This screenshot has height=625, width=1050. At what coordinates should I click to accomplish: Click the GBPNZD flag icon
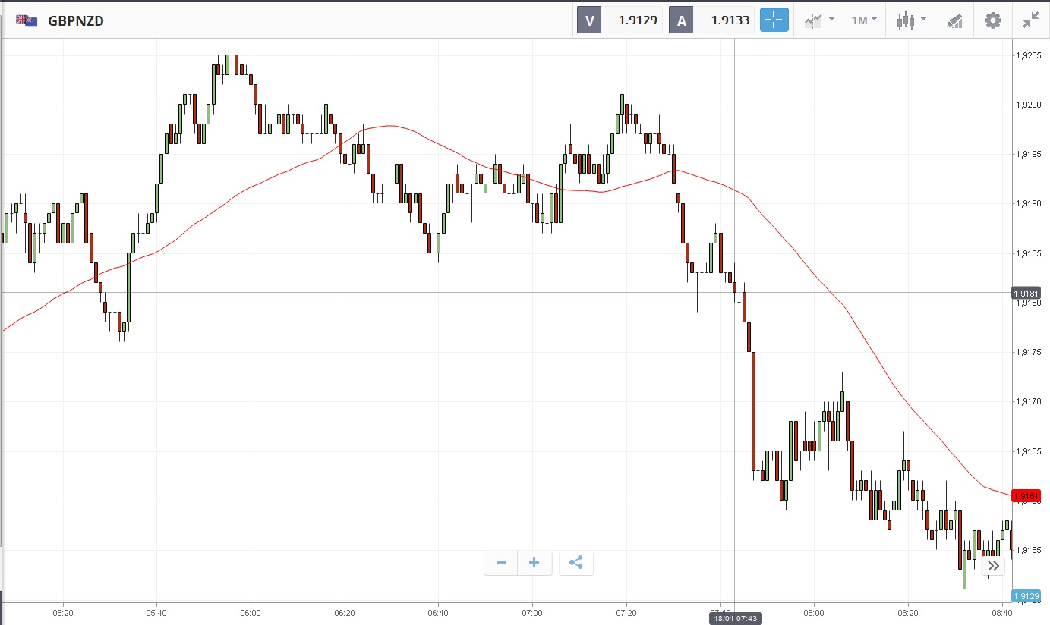[27, 20]
